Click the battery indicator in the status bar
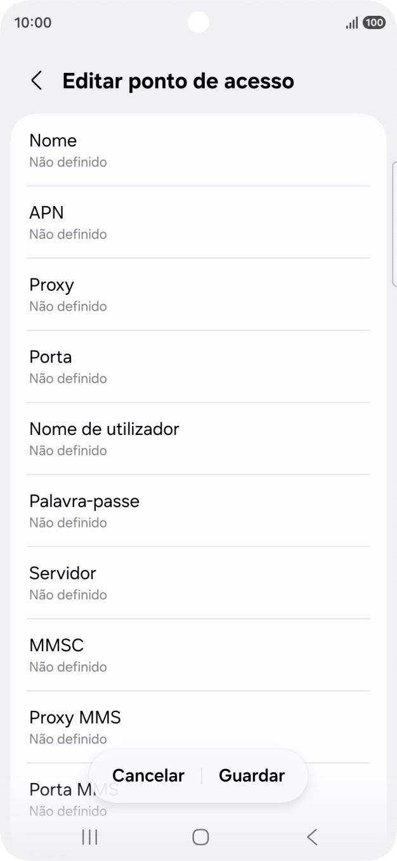The image size is (397, 861). click(374, 22)
